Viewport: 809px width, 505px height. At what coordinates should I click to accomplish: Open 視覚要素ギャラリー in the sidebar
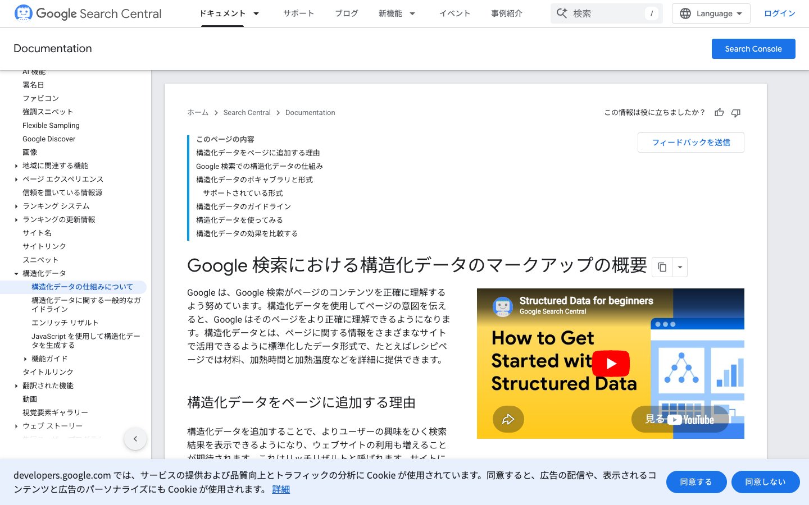point(55,412)
